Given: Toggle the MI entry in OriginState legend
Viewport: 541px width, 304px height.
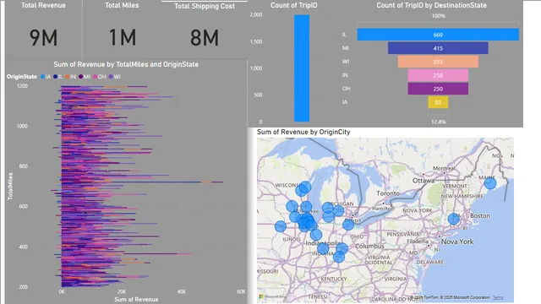Looking at the screenshot, I should (85, 77).
